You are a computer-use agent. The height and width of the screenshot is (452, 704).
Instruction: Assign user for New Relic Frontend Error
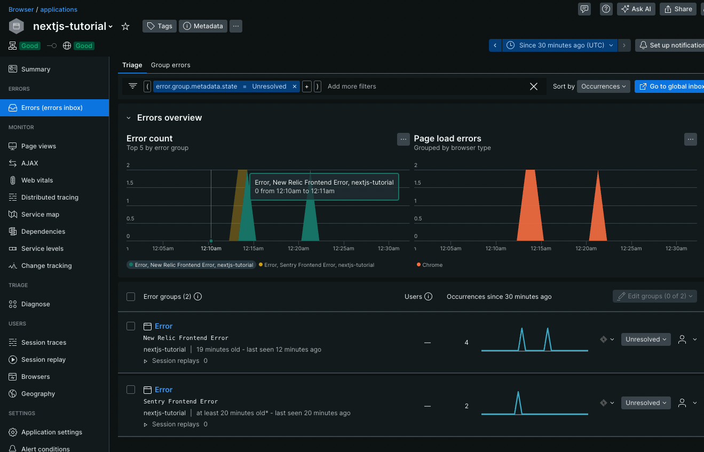point(687,339)
